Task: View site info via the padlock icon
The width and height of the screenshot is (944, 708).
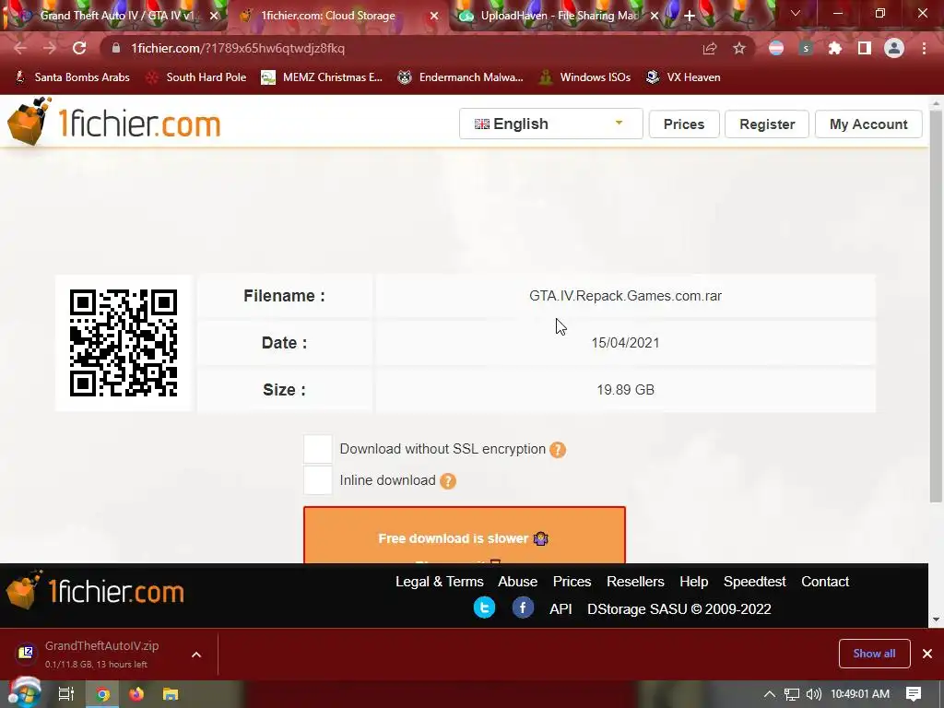Action: pyautogui.click(x=116, y=48)
